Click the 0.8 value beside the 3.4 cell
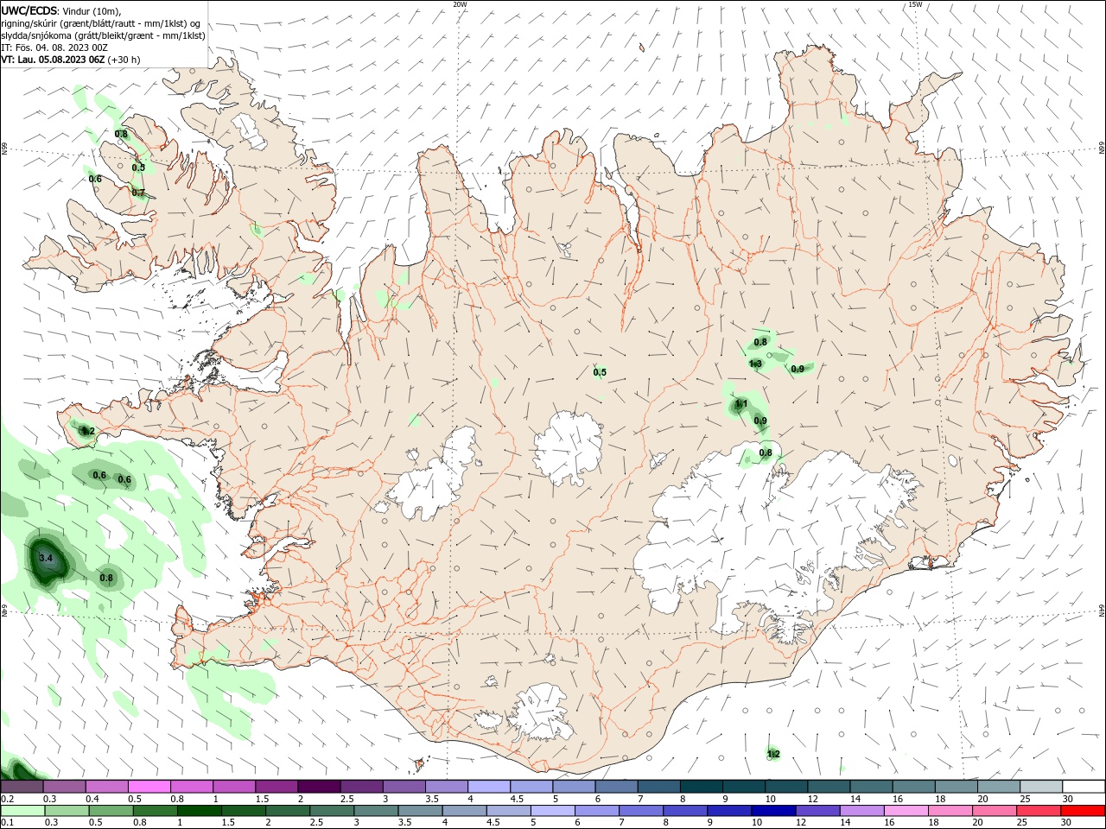The width and height of the screenshot is (1106, 829). click(x=106, y=578)
